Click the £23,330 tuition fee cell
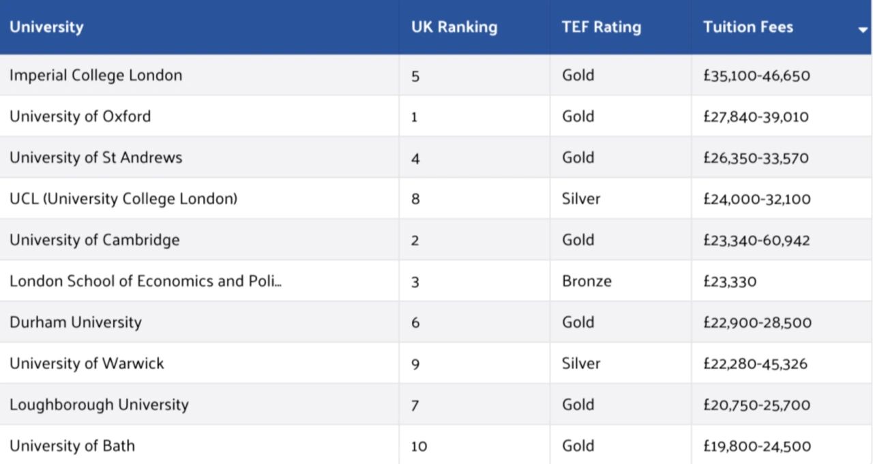This screenshot has width=873, height=464. point(730,281)
